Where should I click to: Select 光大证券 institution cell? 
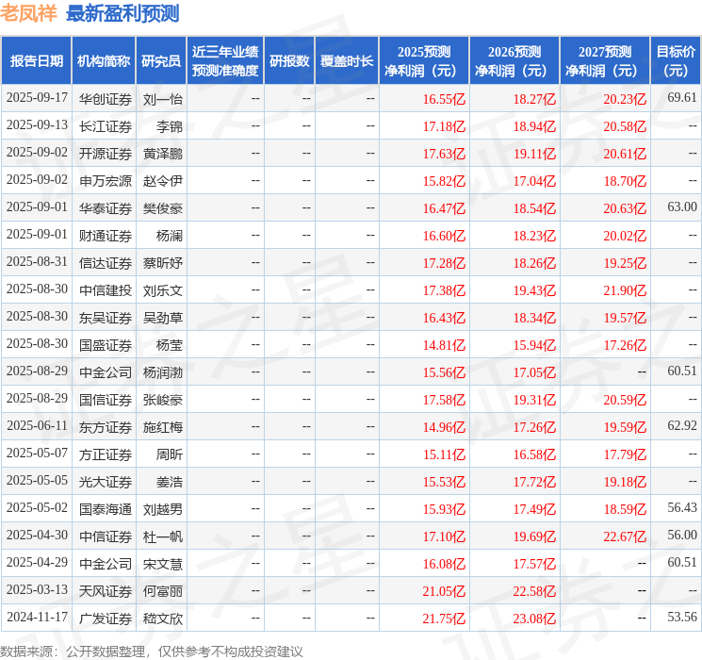click(106, 482)
